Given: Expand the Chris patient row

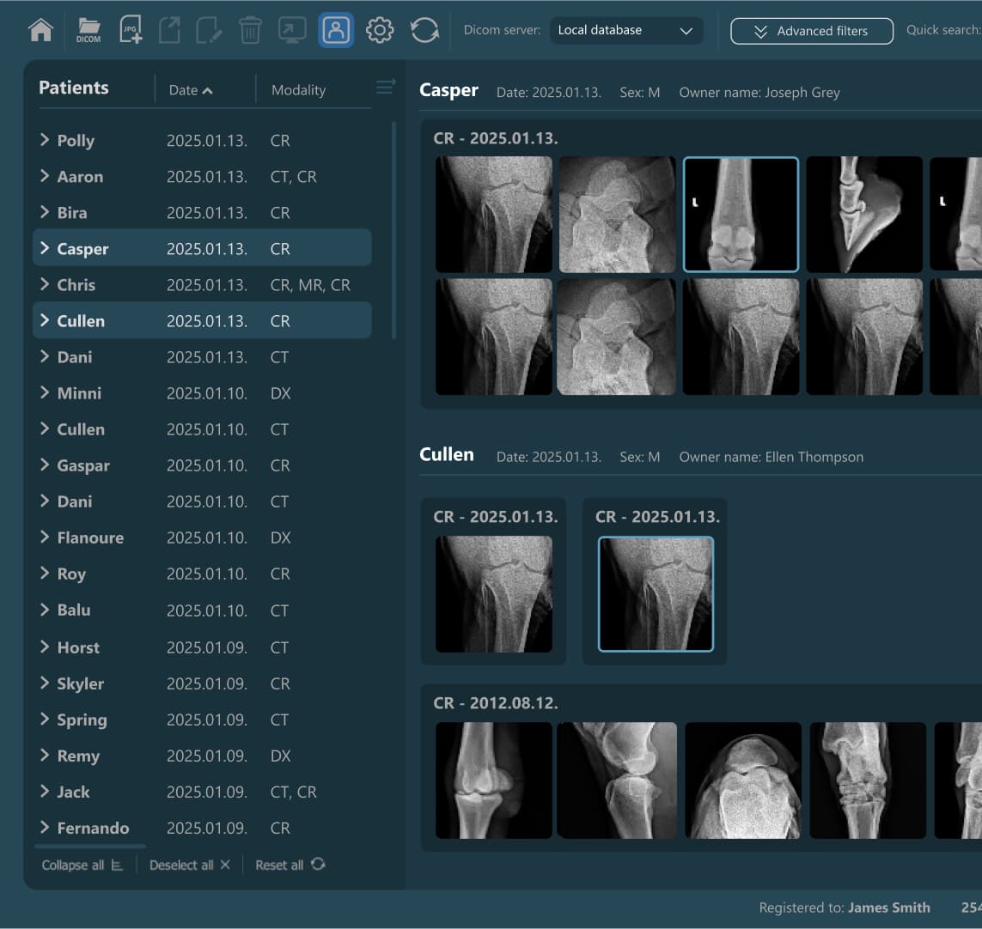Looking at the screenshot, I should coord(45,284).
